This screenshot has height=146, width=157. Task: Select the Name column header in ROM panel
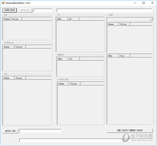click(7, 19)
